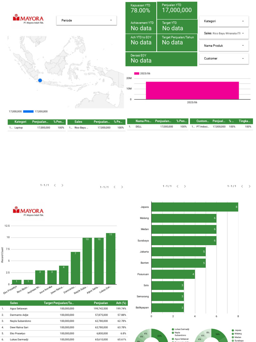Go to next page of Customer table
Screen dimensions: 256x342
[249, 186]
